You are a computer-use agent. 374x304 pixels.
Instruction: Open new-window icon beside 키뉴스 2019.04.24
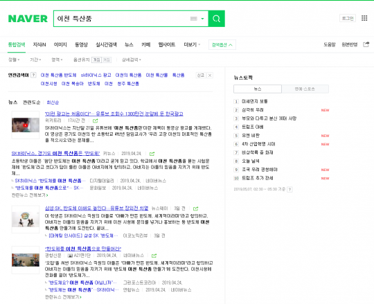tap(152, 154)
